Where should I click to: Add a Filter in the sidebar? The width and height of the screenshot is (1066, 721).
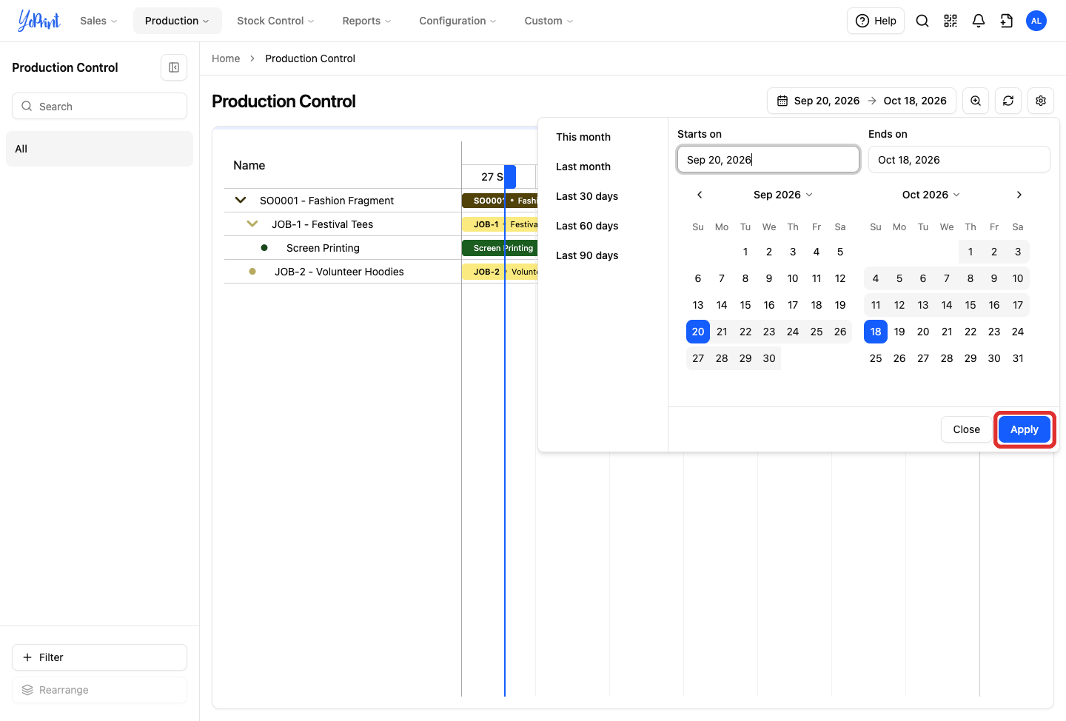point(99,657)
